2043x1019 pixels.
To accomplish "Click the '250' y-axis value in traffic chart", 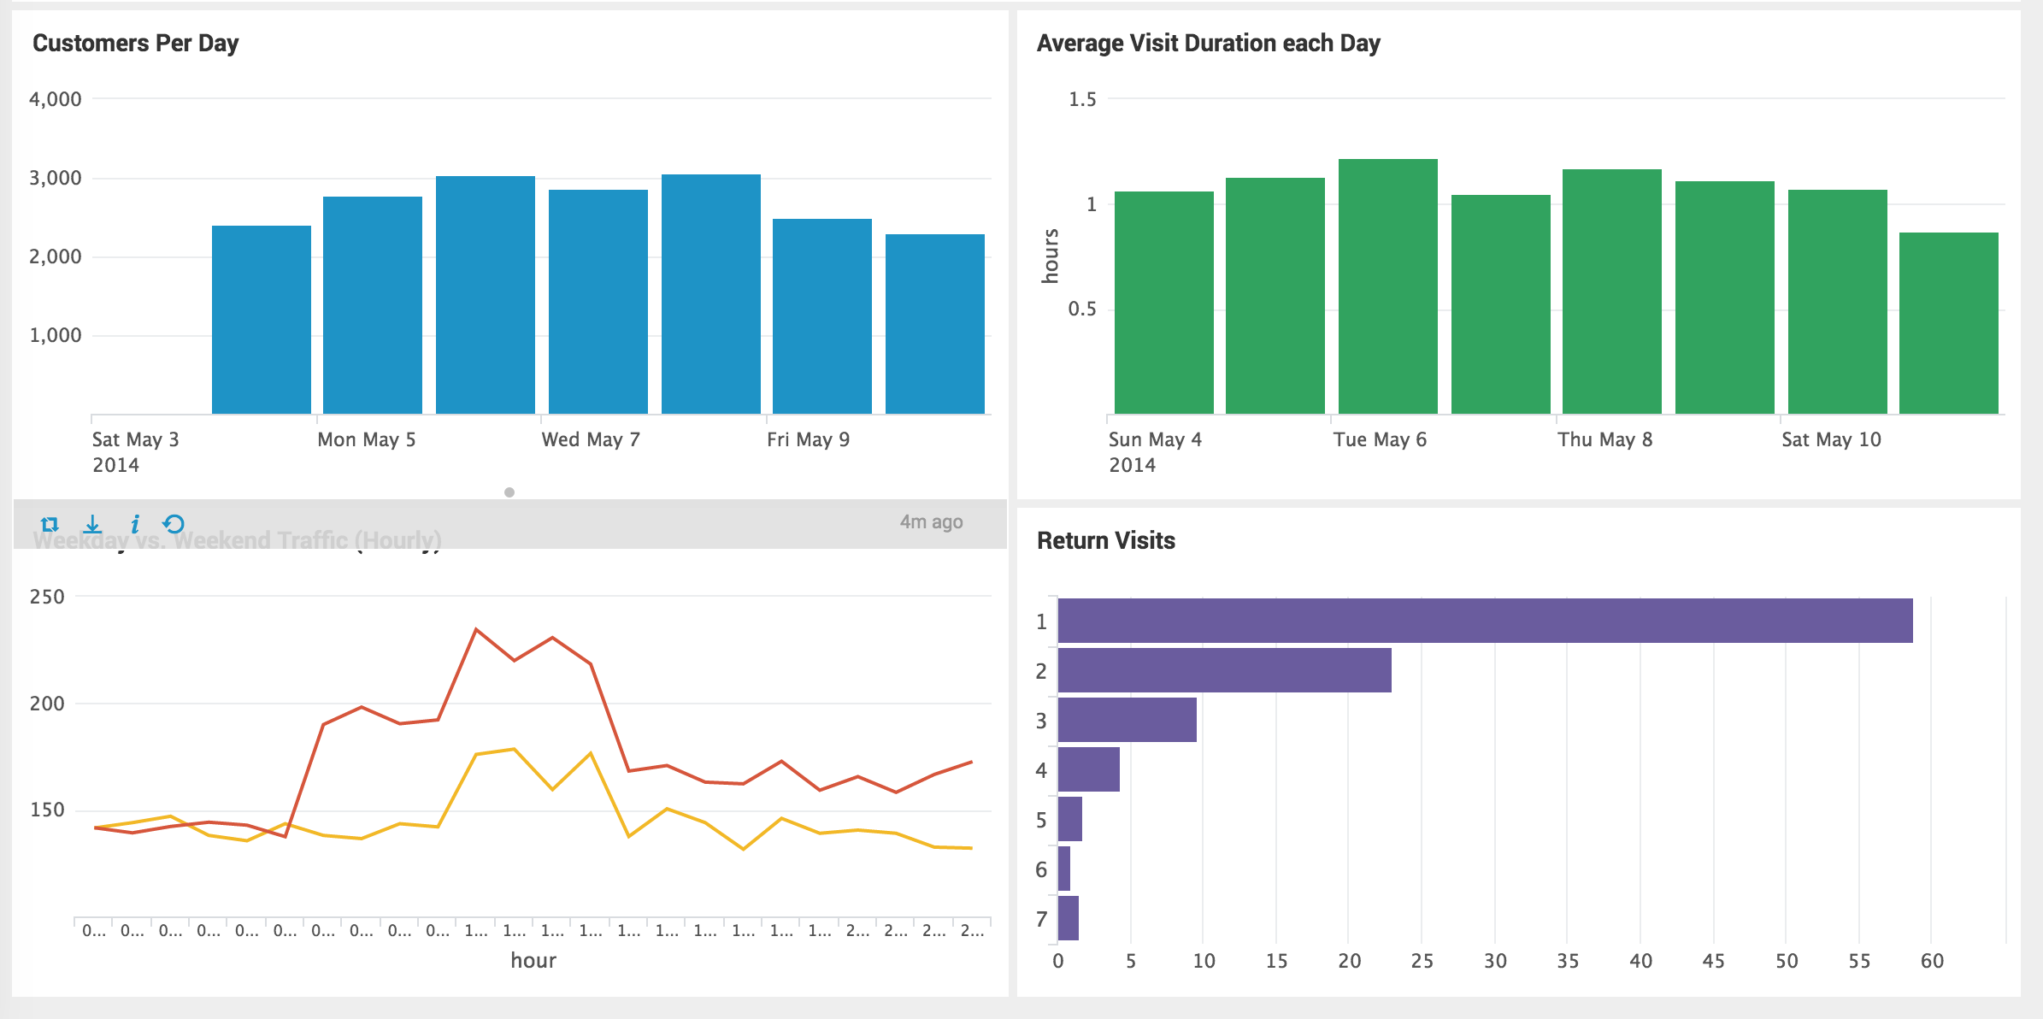I will tap(47, 597).
